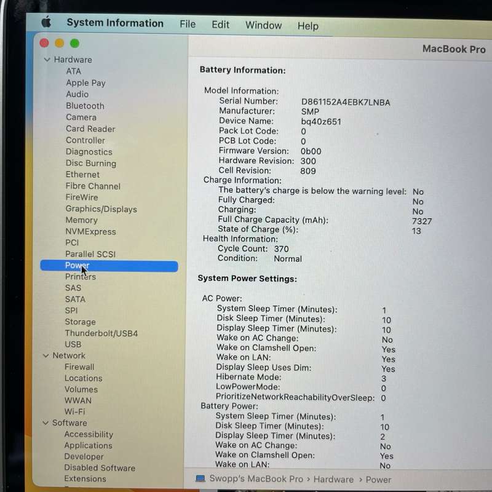Select Card Reader in the sidebar
This screenshot has height=492, width=492.
(x=90, y=129)
